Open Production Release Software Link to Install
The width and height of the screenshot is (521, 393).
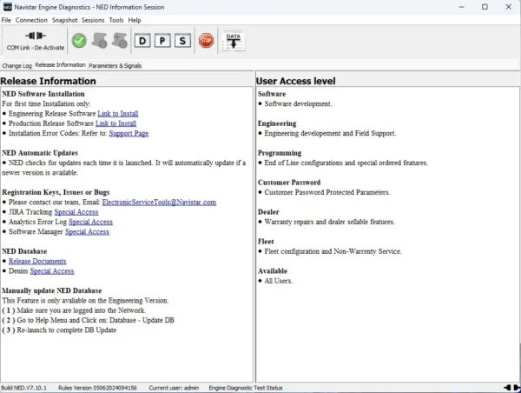(x=116, y=123)
